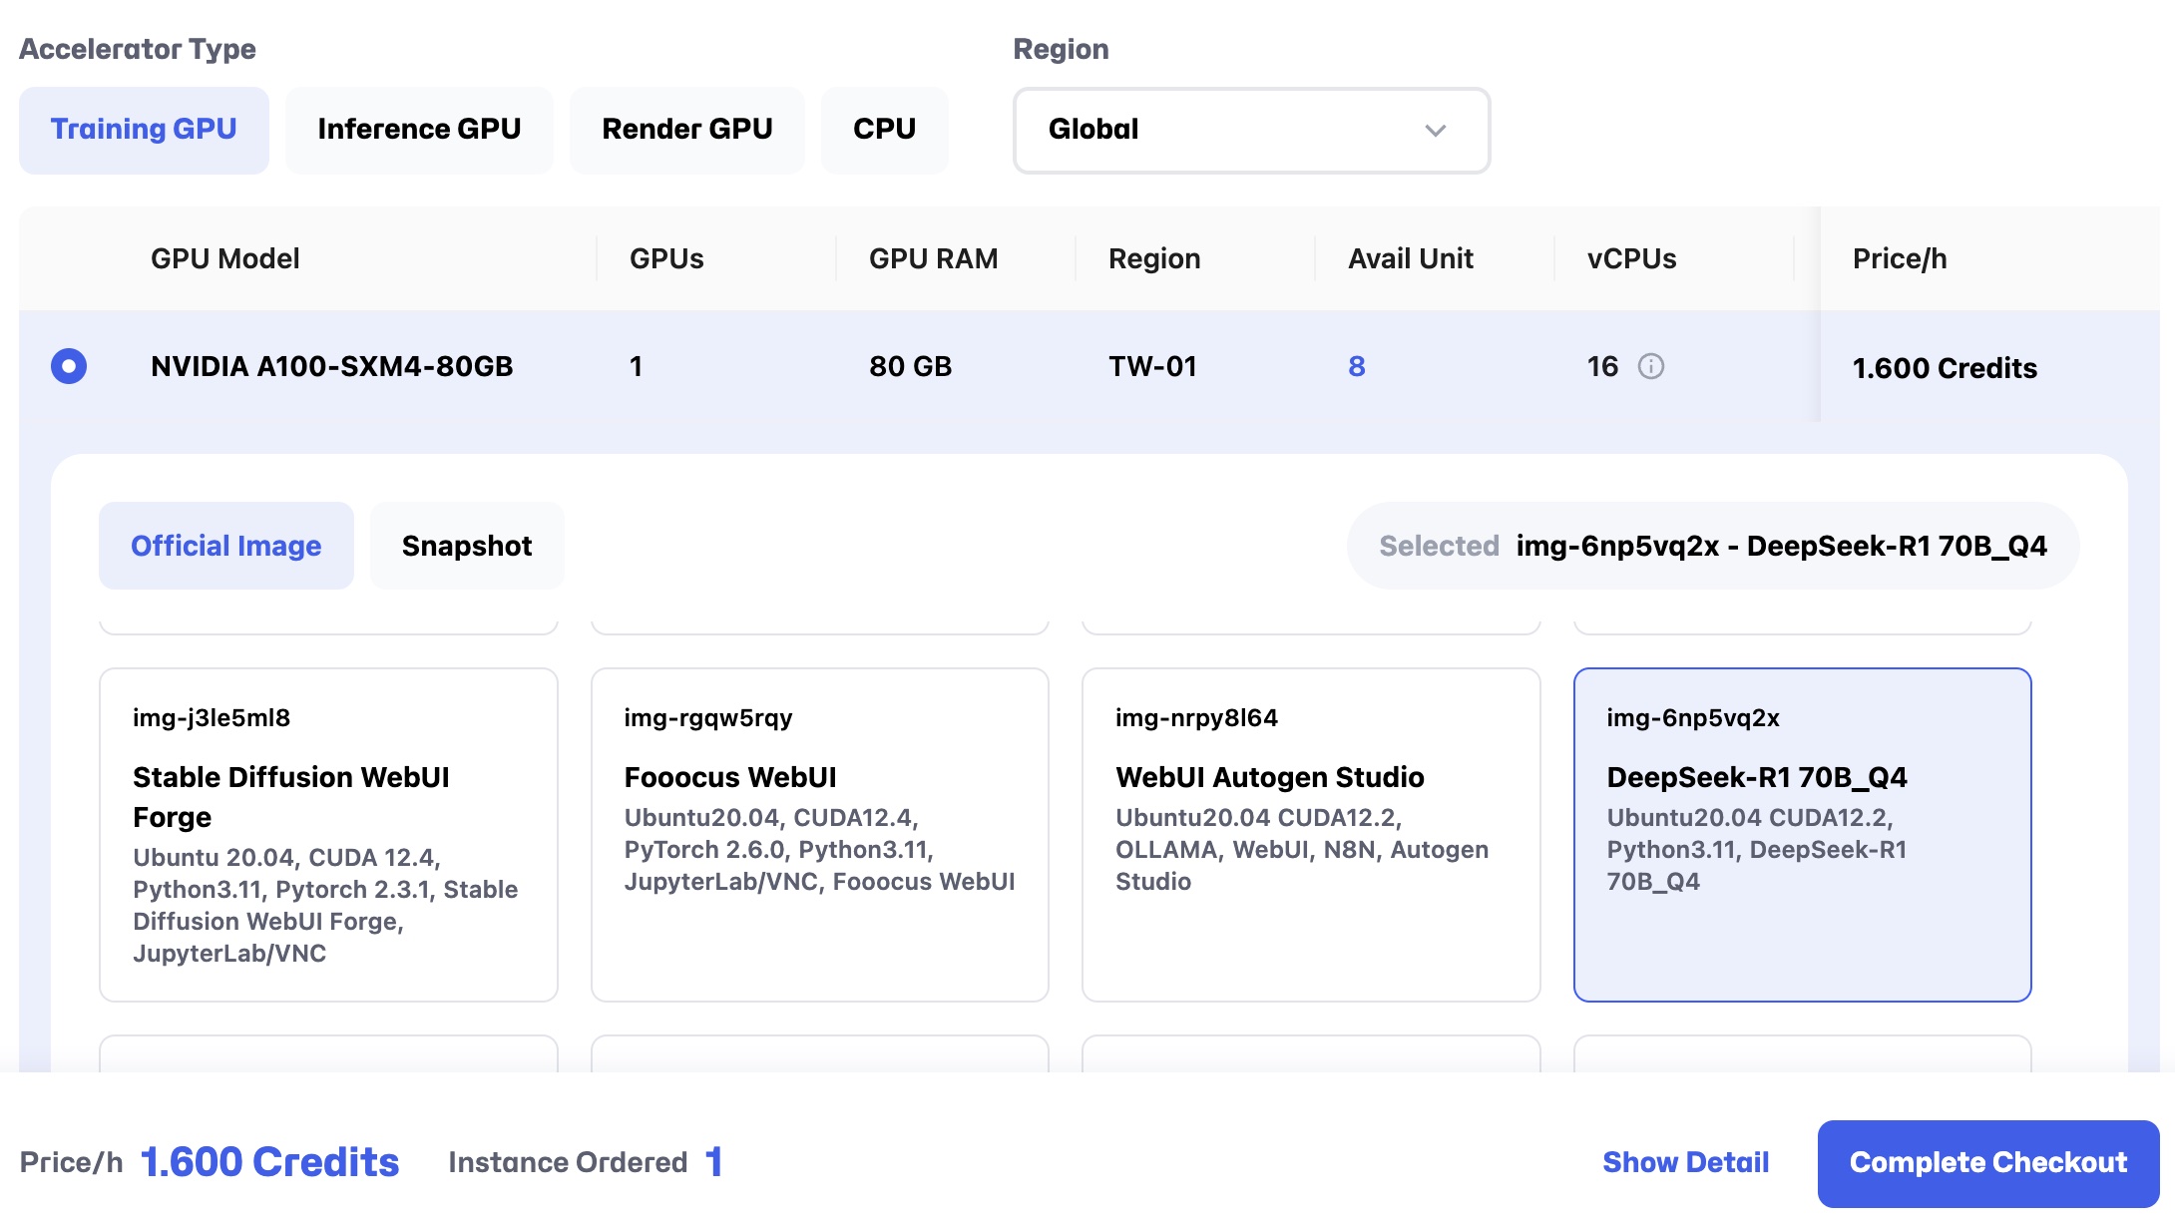Image resolution: width=2175 pixels, height=1229 pixels.
Task: Select the Training GPU tab
Action: pos(144,130)
